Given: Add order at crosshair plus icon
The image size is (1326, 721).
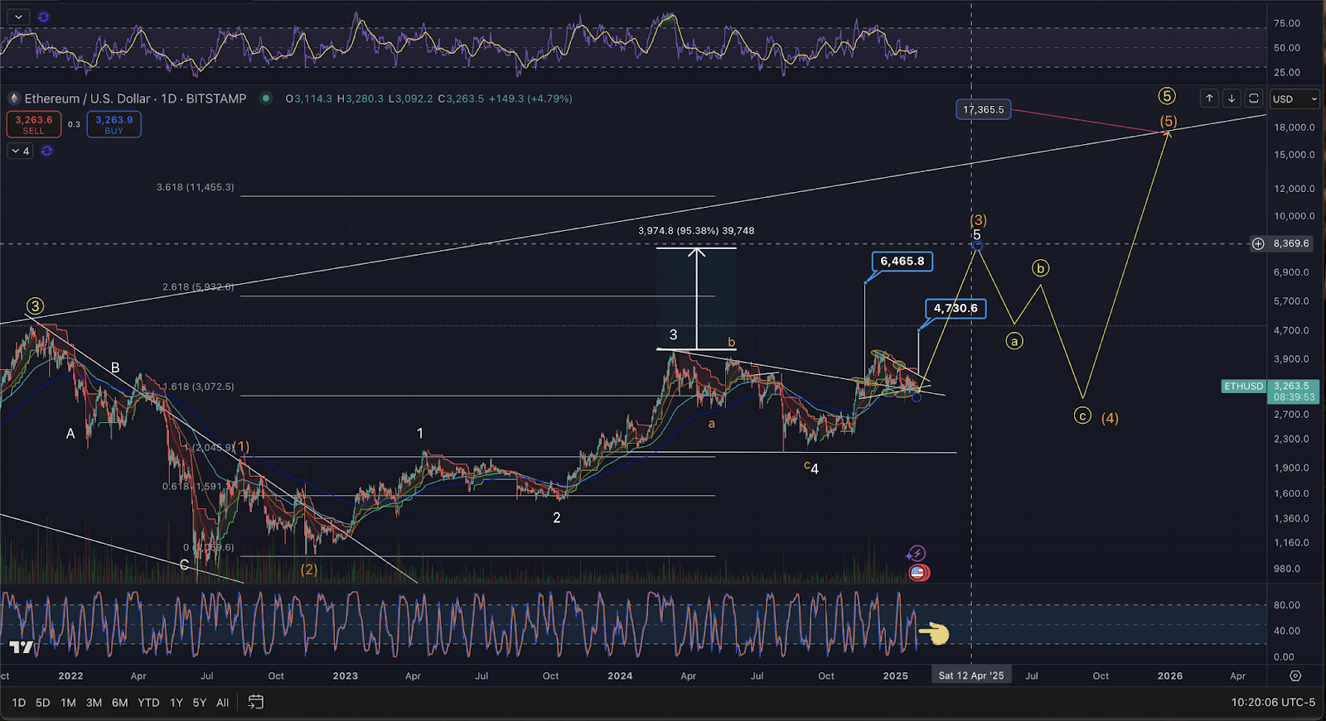Looking at the screenshot, I should [x=1258, y=243].
